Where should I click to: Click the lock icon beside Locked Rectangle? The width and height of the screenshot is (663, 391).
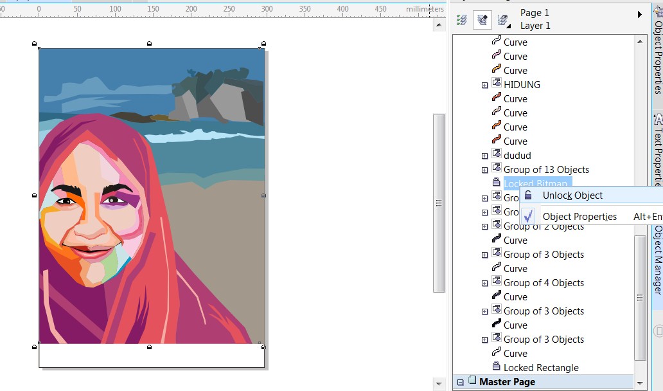(x=496, y=367)
